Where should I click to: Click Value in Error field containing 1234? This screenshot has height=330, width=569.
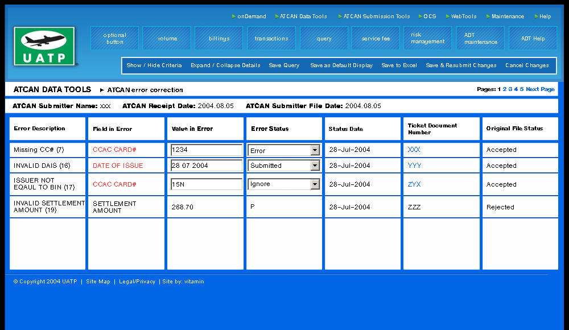(207, 150)
